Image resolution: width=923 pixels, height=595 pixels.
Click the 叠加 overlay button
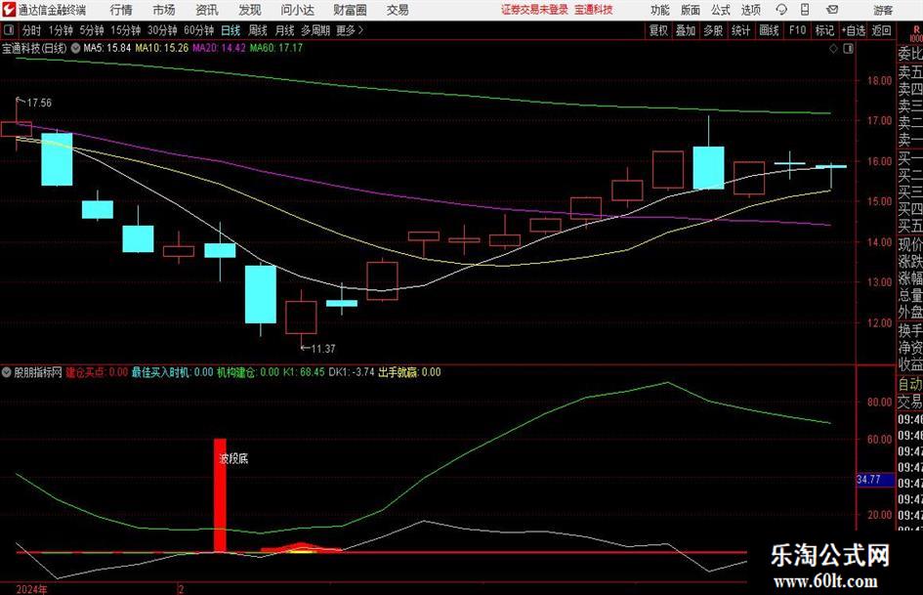[x=686, y=30]
